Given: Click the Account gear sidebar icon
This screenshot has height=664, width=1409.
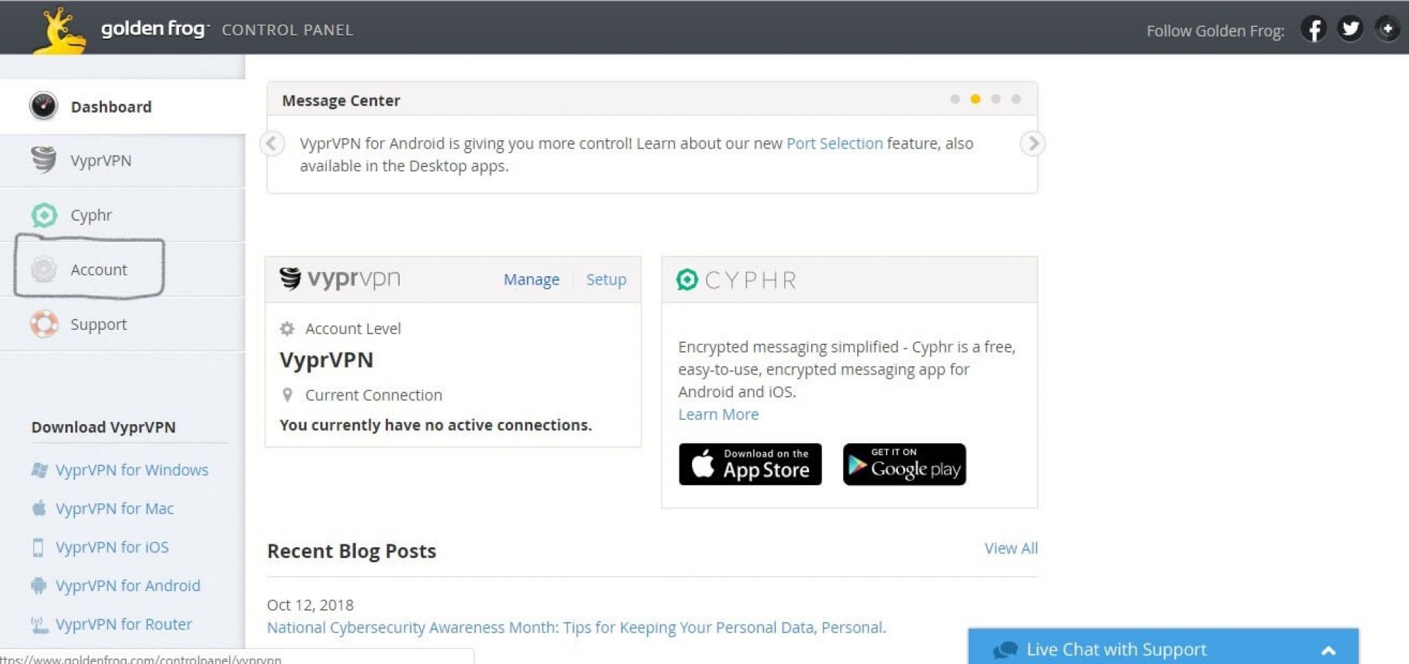Looking at the screenshot, I should tap(44, 269).
